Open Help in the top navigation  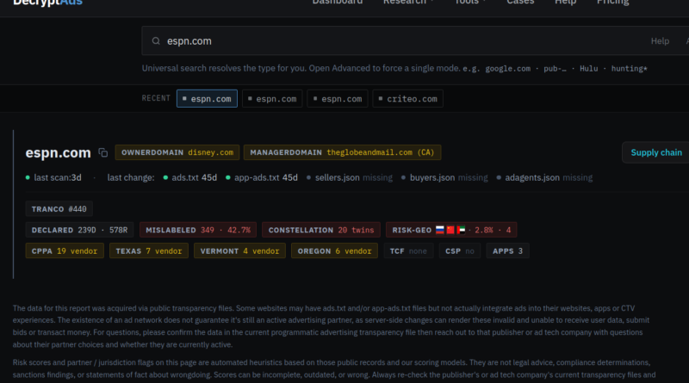[x=565, y=3]
